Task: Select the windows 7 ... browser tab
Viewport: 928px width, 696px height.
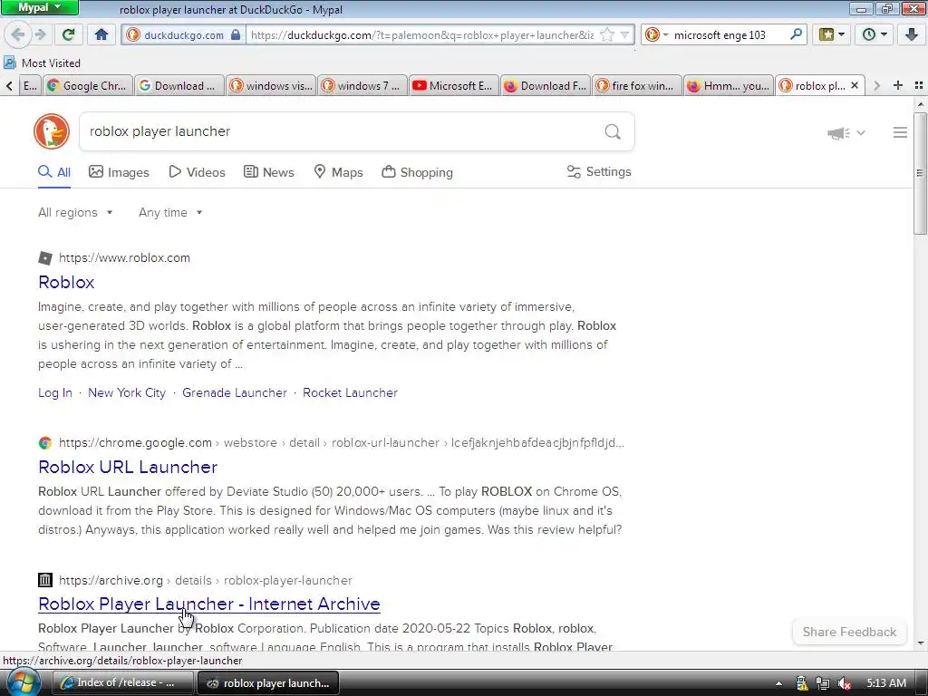Action: pos(362,86)
